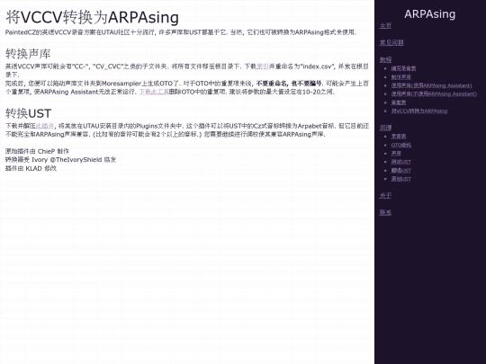Open the 音素表 sidebar link
Viewport: 486px width, 364px height.
tap(399, 102)
